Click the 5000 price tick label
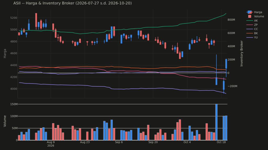Image resolution: width=268 pixels, height=150 pixels. click(14, 30)
